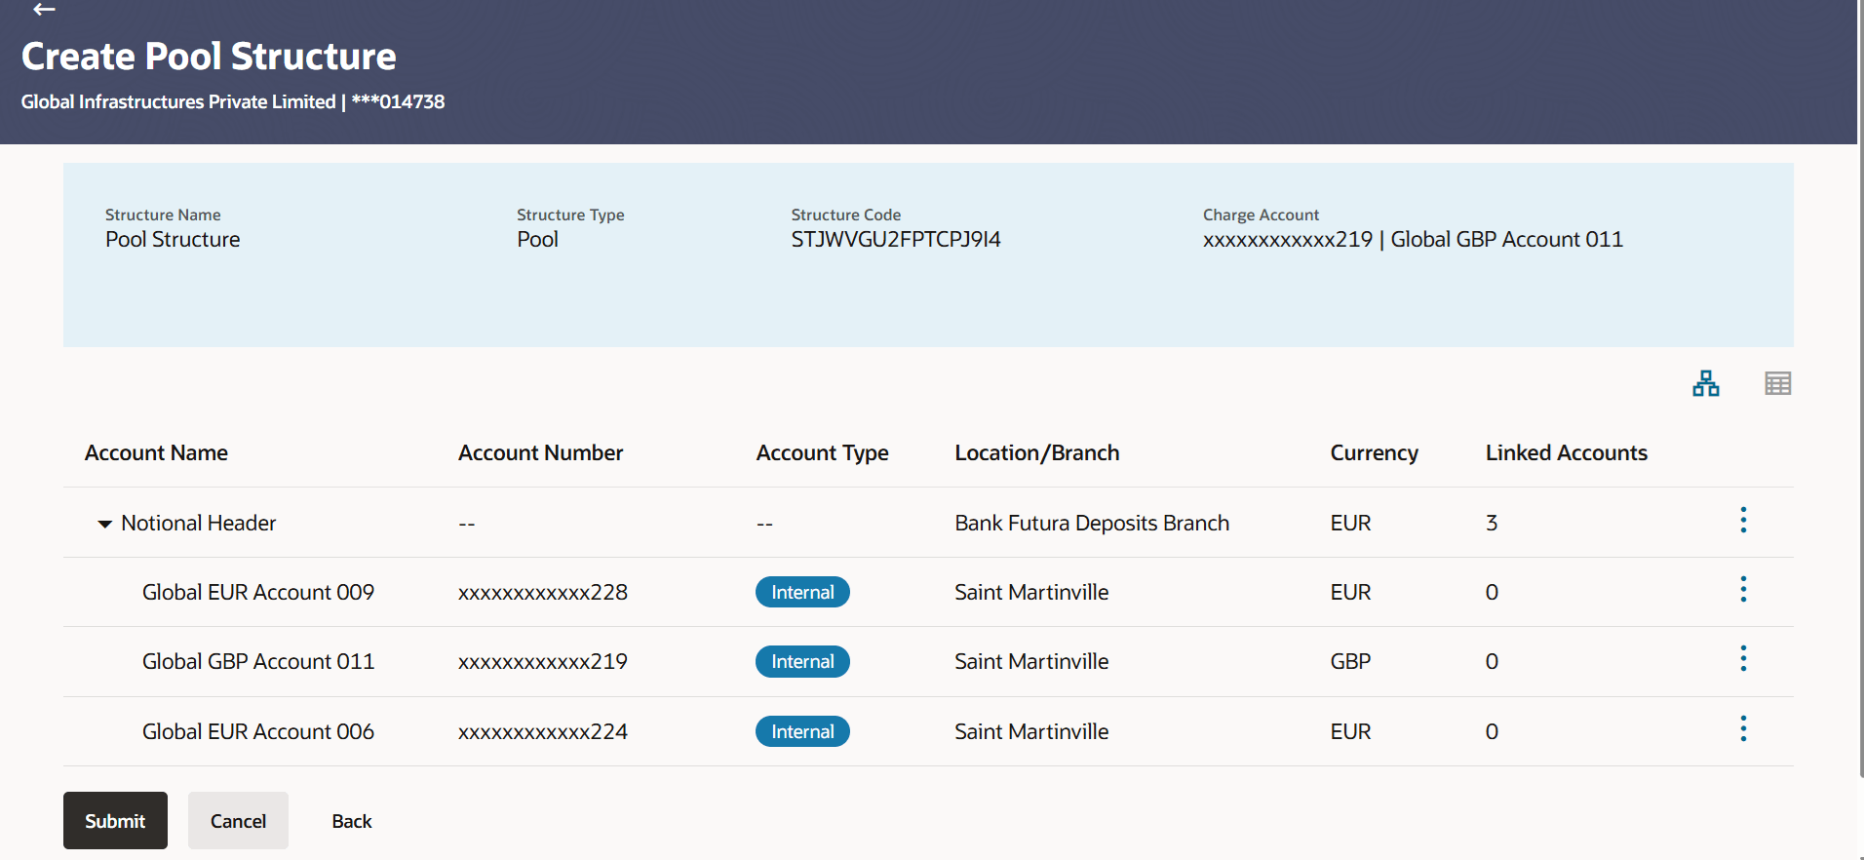Open options for Global EUR Account 009
The width and height of the screenshot is (1864, 860).
coord(1743,590)
